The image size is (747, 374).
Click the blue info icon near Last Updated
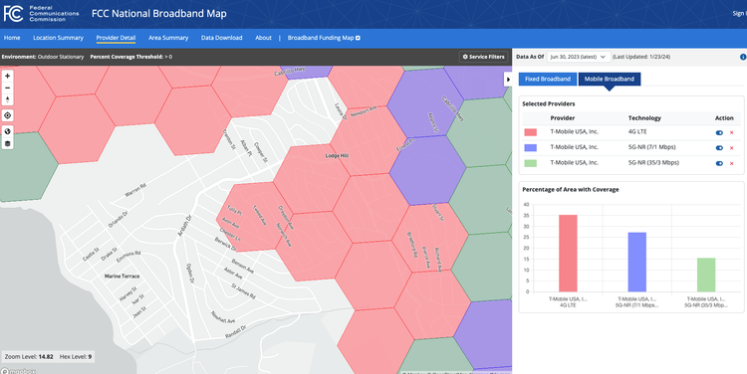coord(743,57)
